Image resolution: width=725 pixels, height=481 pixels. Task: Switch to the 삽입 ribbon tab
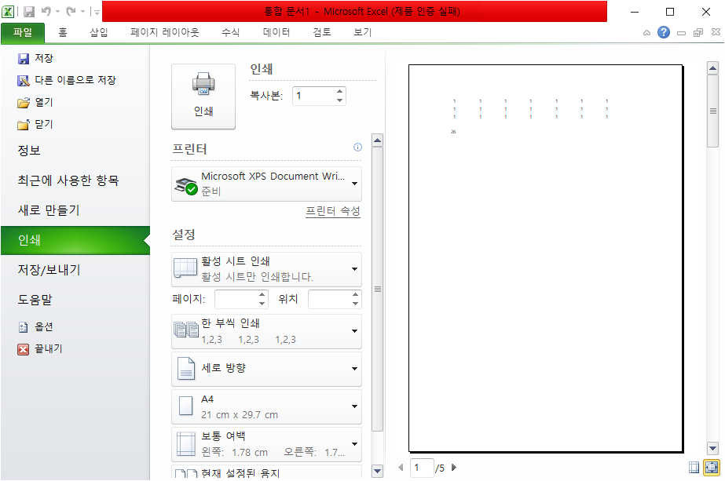(99, 32)
